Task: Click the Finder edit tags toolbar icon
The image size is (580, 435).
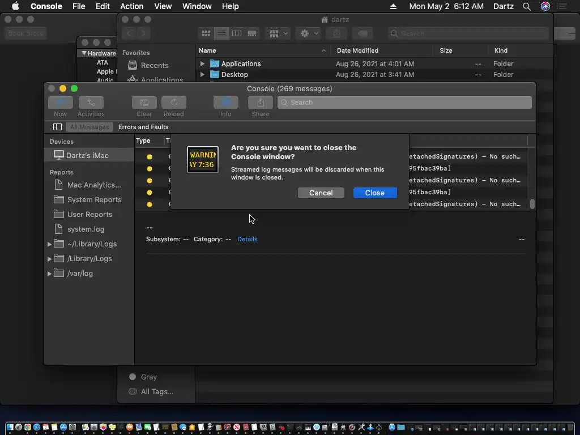Action: tap(362, 33)
